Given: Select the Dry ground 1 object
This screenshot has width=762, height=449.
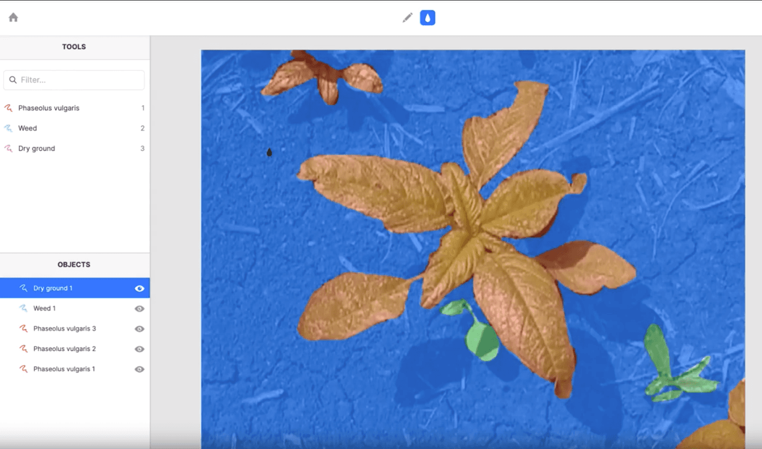Looking at the screenshot, I should [74, 288].
